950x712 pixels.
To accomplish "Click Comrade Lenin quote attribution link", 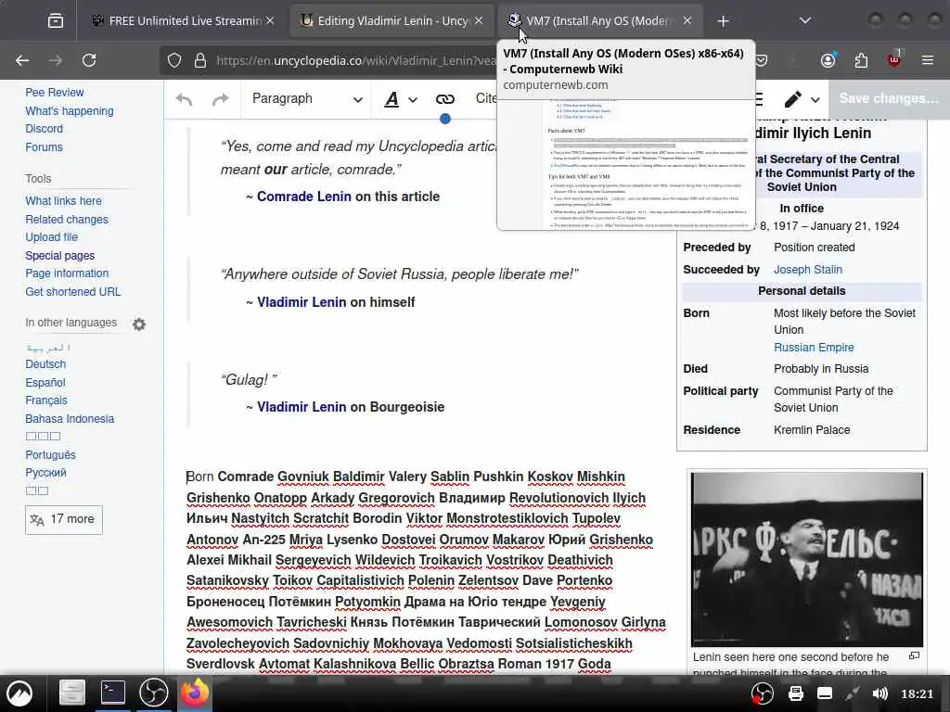I will point(303,197).
